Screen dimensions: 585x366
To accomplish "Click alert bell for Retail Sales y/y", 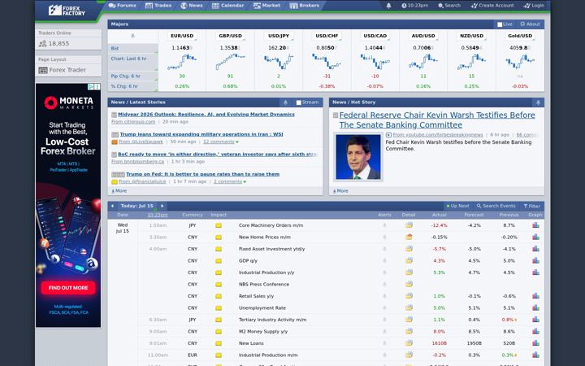I will 384,296.
